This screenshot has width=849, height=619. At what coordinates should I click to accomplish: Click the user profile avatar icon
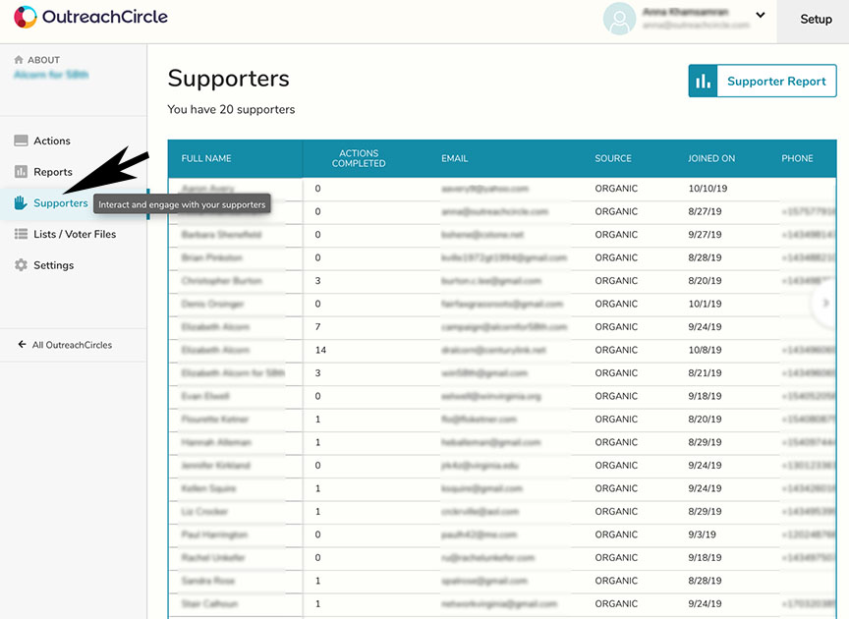coord(619,19)
